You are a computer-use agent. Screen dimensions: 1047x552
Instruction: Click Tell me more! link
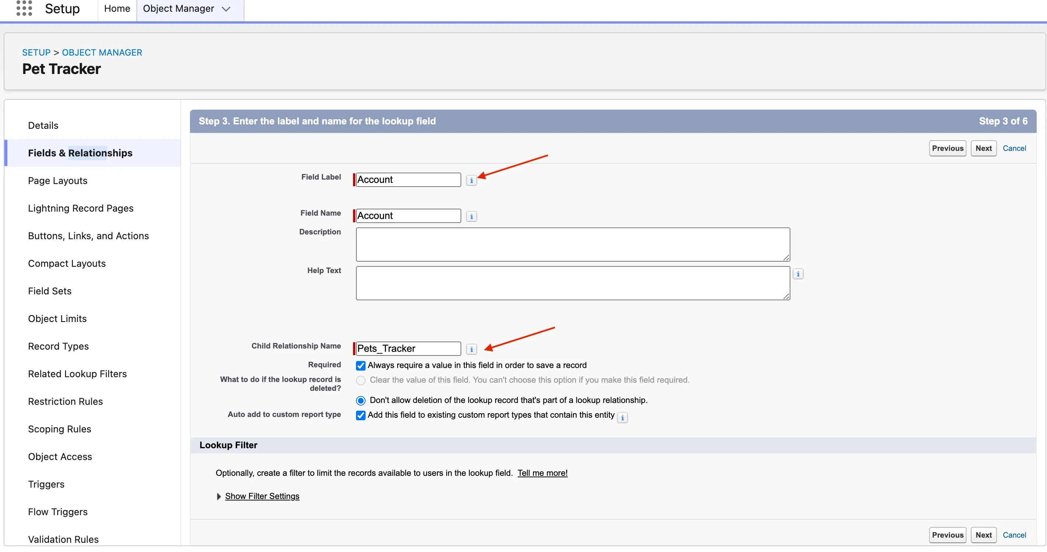[542, 473]
